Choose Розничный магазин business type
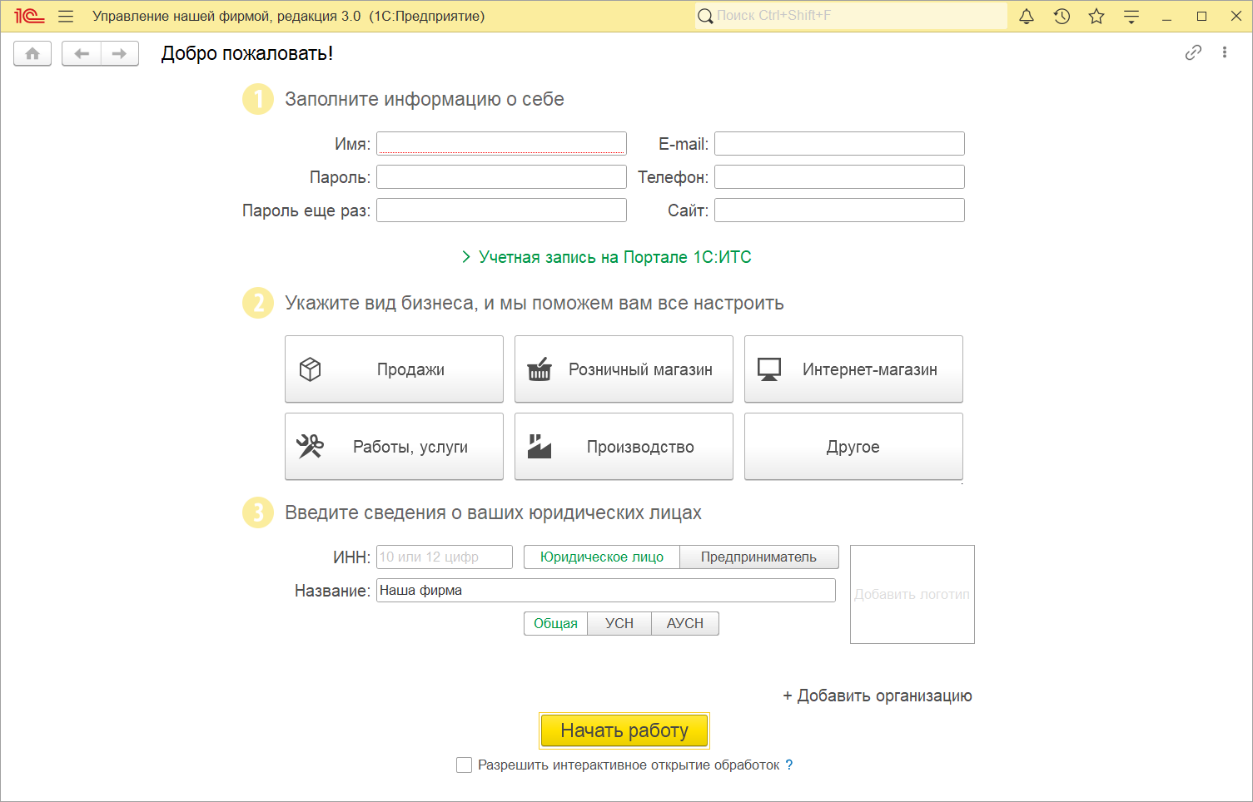 pyautogui.click(x=624, y=369)
